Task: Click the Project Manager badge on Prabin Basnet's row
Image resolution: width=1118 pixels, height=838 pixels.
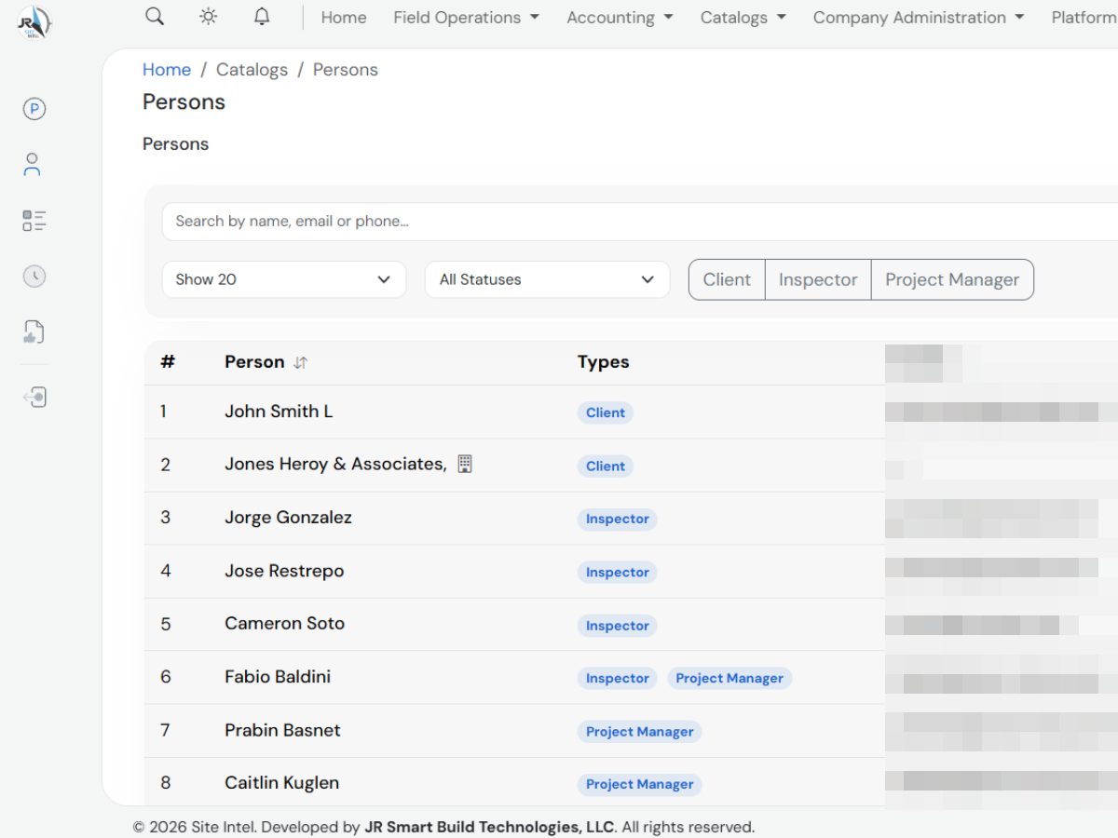Action: pos(640,731)
